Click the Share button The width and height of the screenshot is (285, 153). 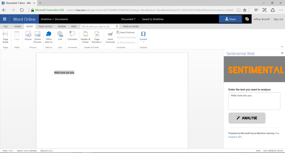click(230, 19)
